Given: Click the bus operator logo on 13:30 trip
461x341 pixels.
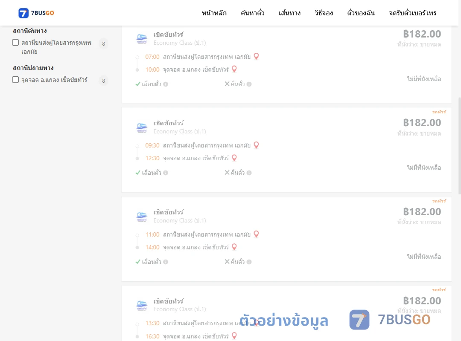Looking at the screenshot, I should coord(142,306).
